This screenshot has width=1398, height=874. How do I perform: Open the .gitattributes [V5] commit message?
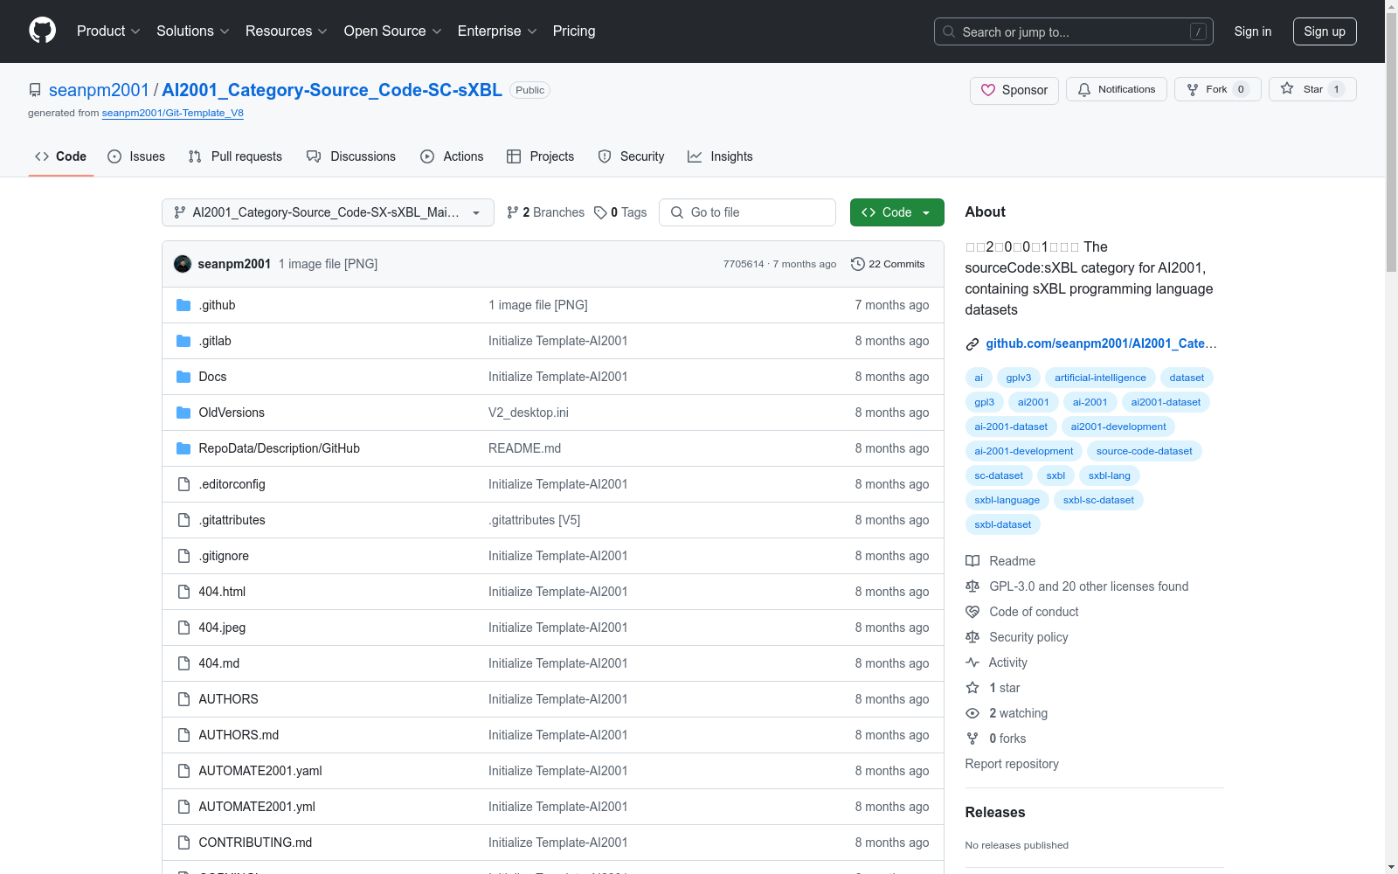coord(534,520)
